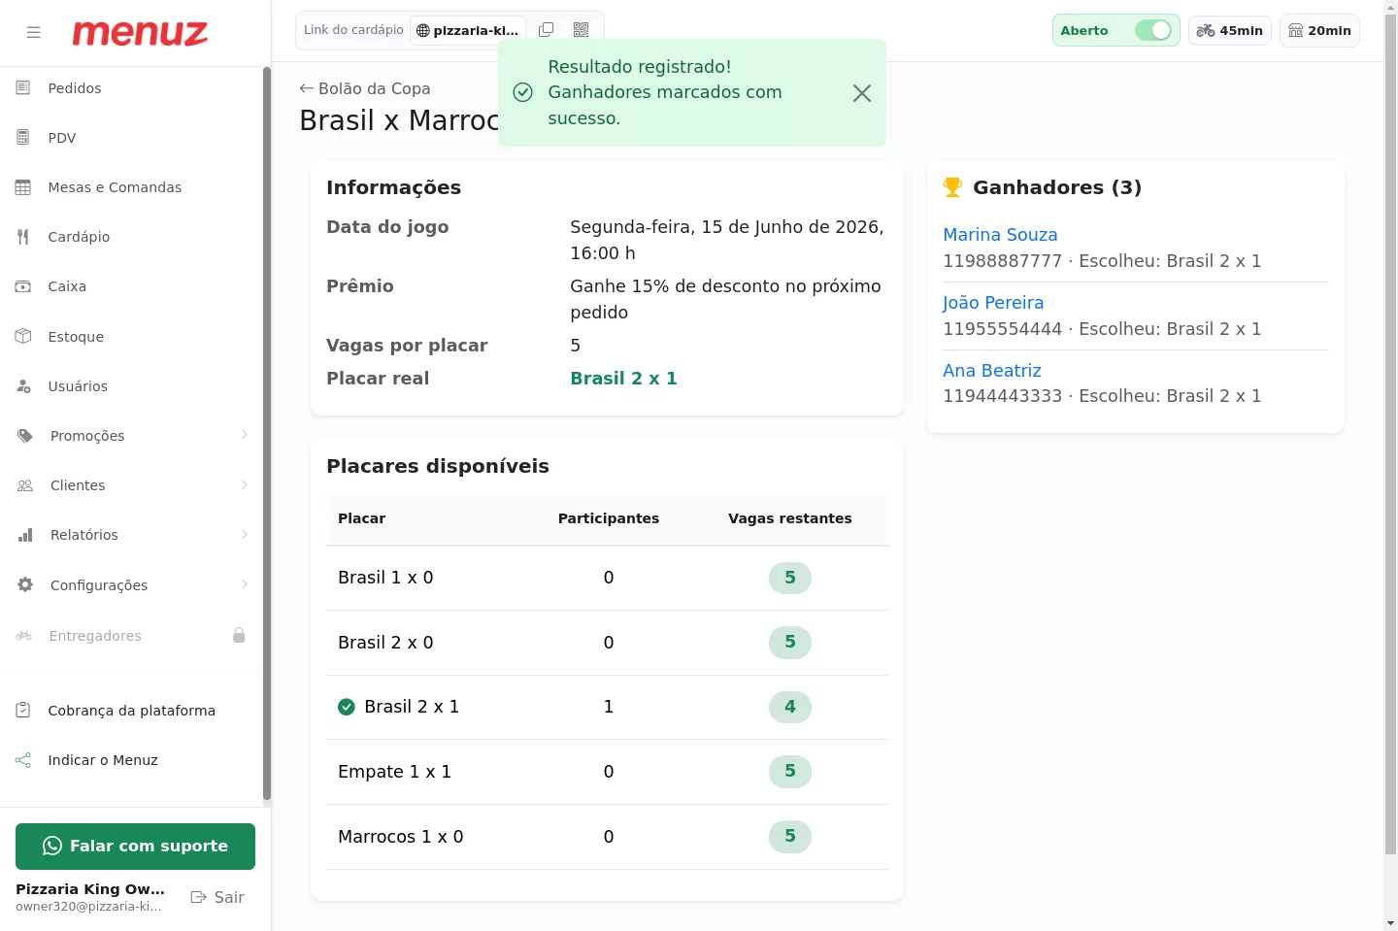This screenshot has width=1398, height=931.
Task: Click the Pedidos sidebar icon
Action: pyautogui.click(x=23, y=87)
